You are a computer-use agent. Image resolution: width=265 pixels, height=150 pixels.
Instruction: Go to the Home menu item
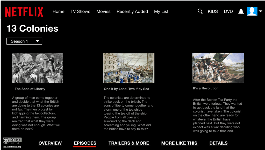[x=59, y=11]
